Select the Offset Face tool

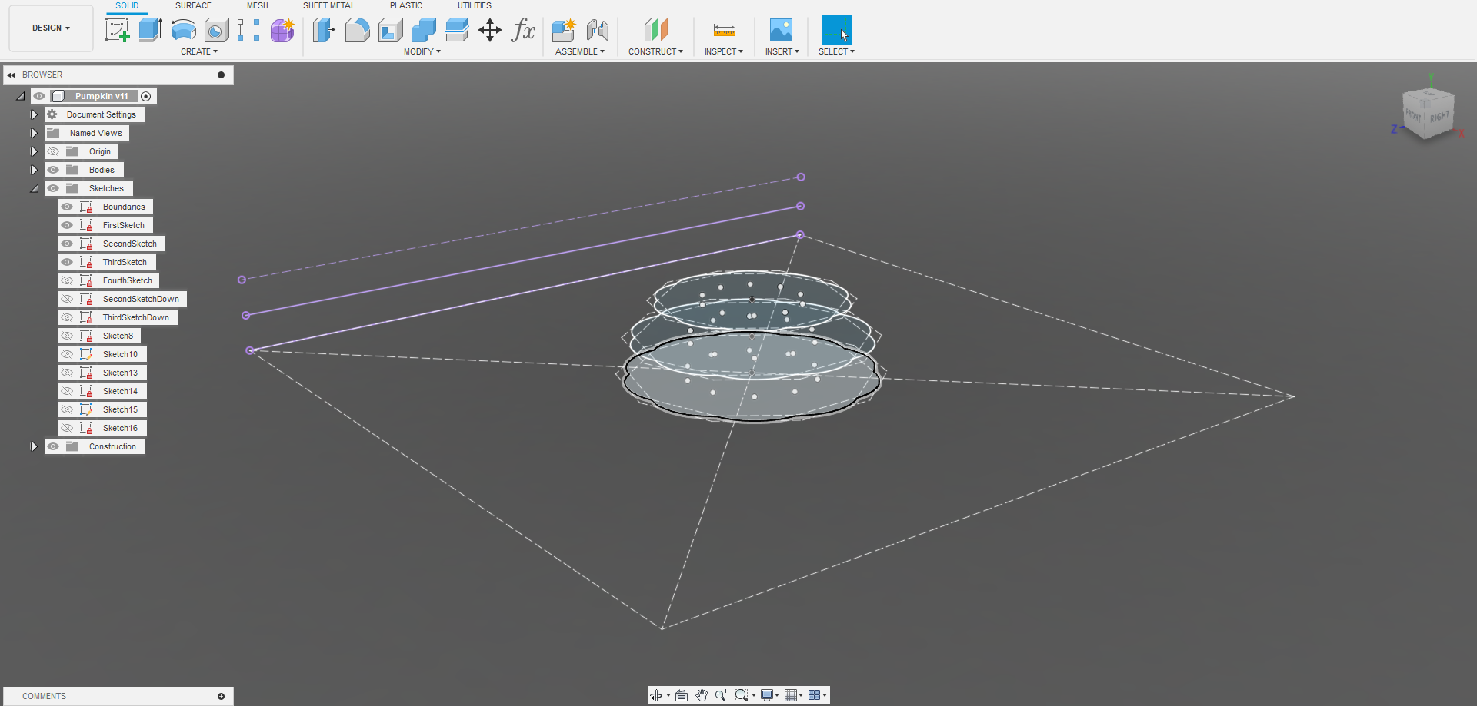click(x=456, y=30)
